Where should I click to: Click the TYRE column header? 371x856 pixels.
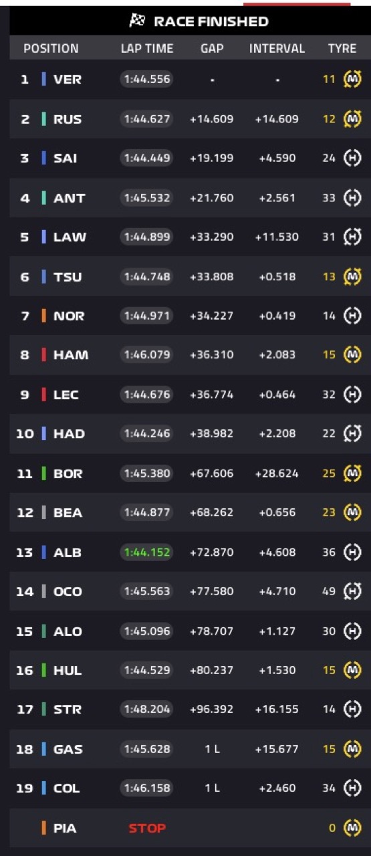point(342,49)
